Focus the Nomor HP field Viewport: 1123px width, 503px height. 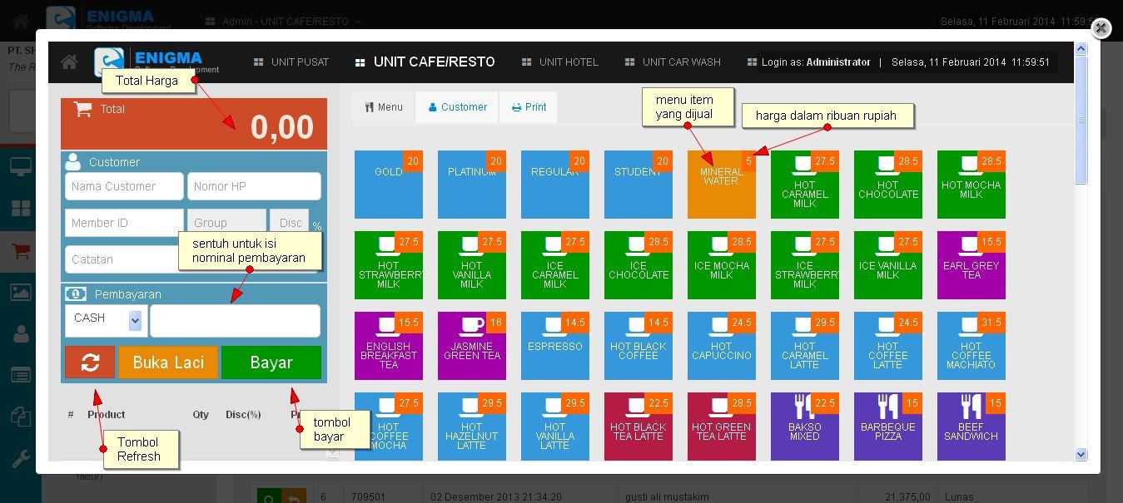pos(254,186)
